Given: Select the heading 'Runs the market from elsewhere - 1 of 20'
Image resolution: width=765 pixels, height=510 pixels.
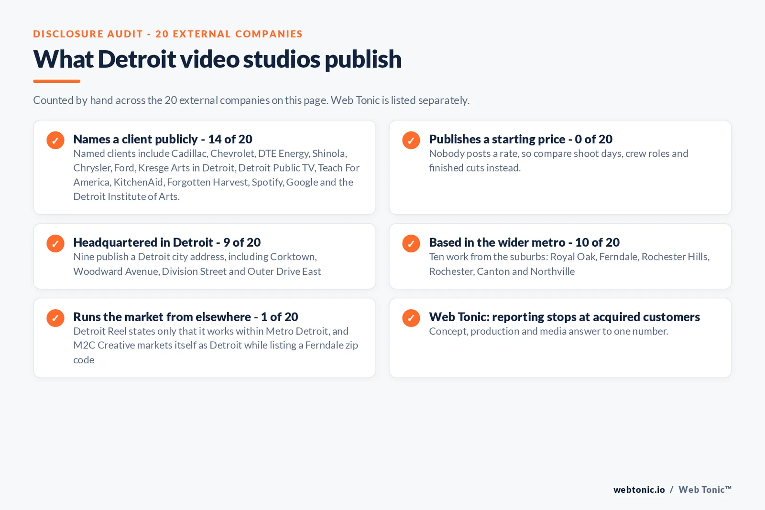Looking at the screenshot, I should pos(186,317).
